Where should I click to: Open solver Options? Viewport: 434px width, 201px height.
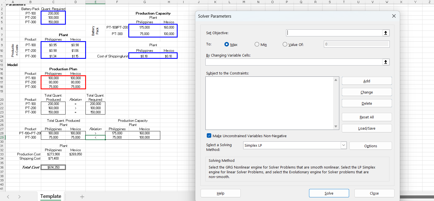pyautogui.click(x=370, y=146)
